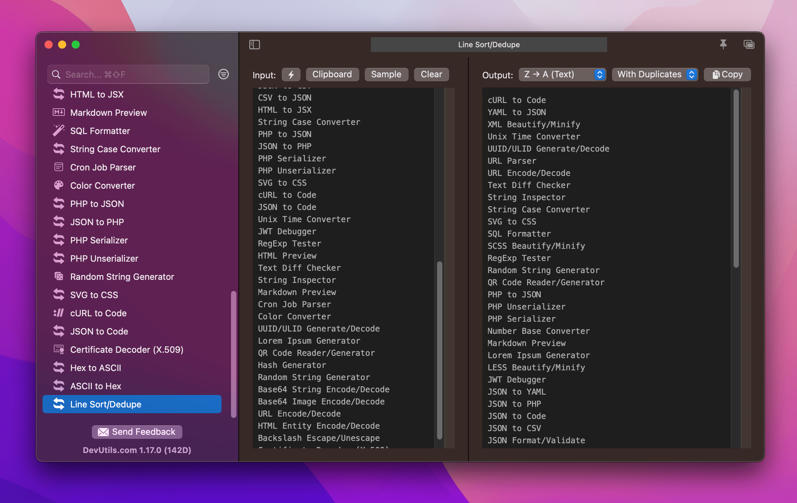The height and width of the screenshot is (503, 797).
Task: Click the Line Sort/Dedupe sidebar icon
Action: pyautogui.click(x=59, y=404)
